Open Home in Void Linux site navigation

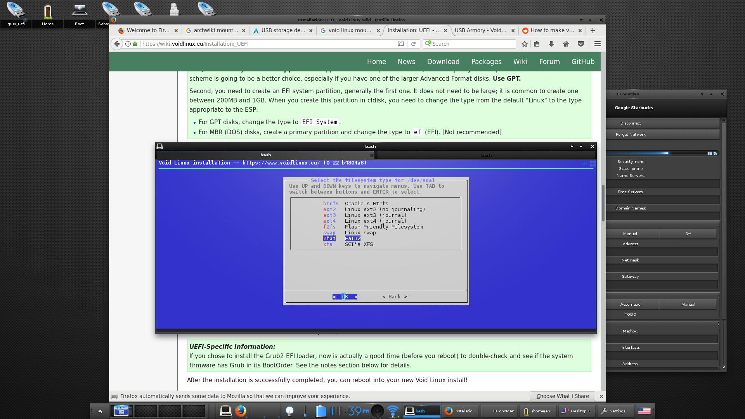(376, 62)
